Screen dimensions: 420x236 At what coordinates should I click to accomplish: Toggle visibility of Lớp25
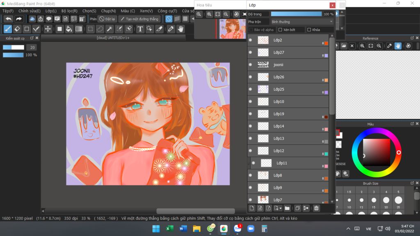click(251, 89)
